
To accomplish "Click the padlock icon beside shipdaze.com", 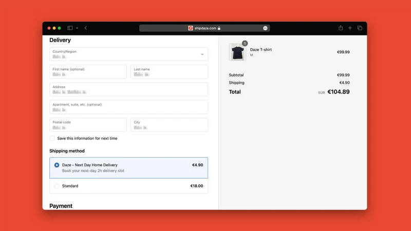I will pyautogui.click(x=219, y=28).
